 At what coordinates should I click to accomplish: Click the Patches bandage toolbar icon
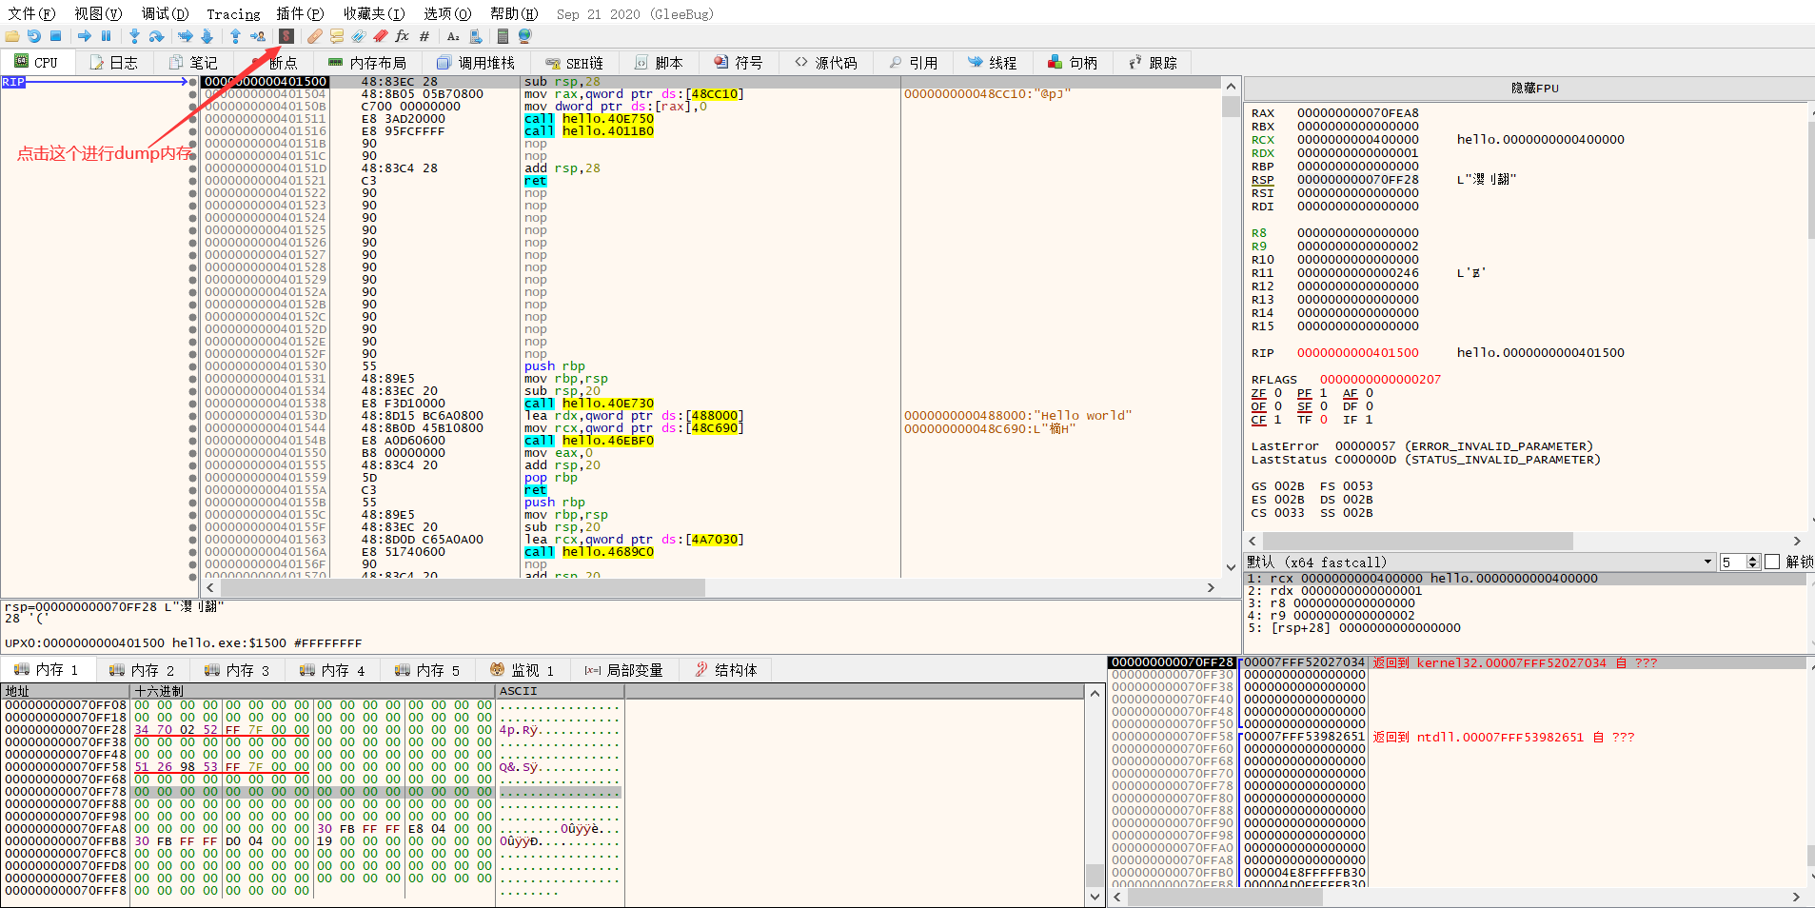tap(314, 36)
